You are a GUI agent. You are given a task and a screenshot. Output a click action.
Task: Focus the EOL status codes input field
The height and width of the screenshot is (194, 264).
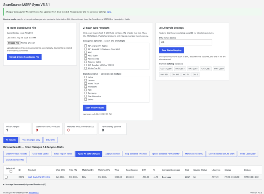[x=186, y=42]
